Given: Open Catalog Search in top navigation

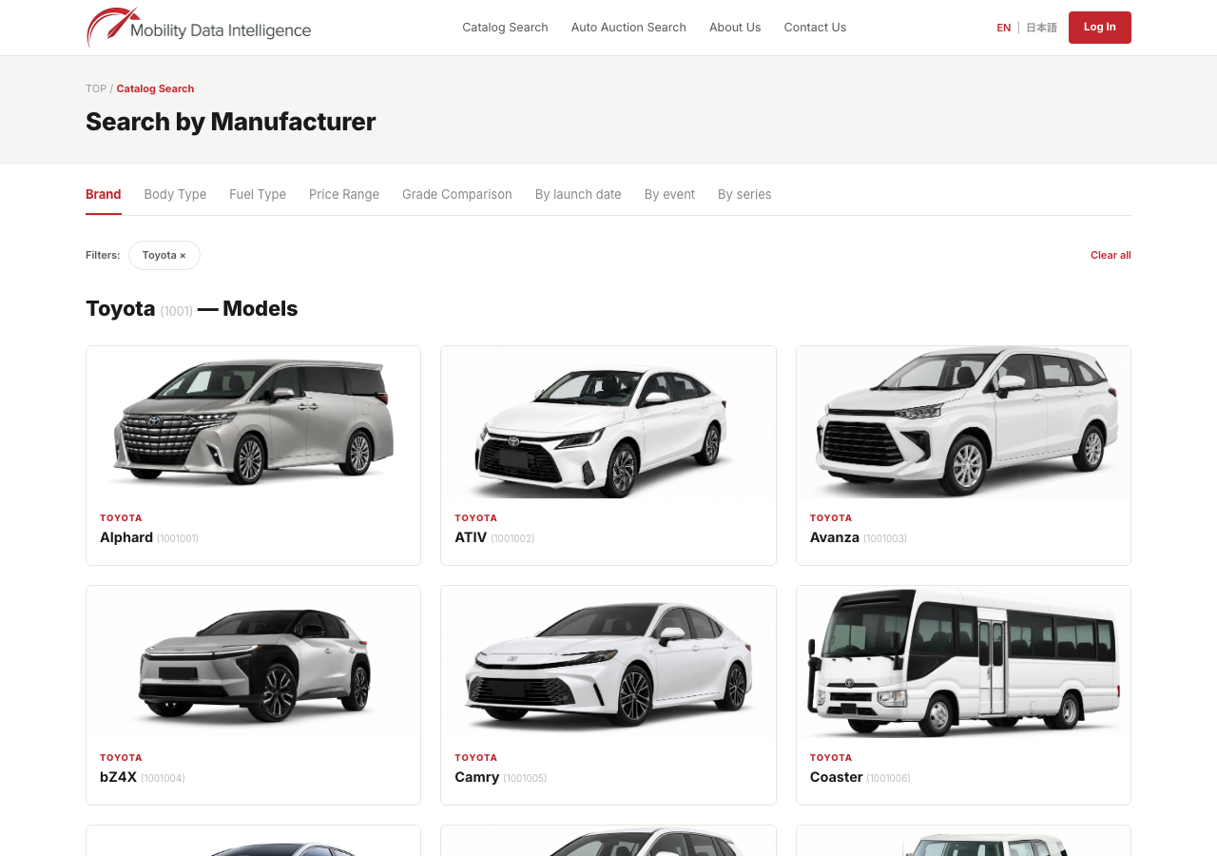Looking at the screenshot, I should [505, 28].
